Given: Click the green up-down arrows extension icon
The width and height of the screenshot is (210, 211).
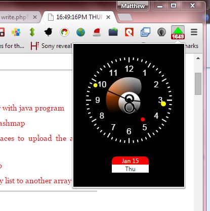Looking at the screenshot, I should tap(32, 32).
